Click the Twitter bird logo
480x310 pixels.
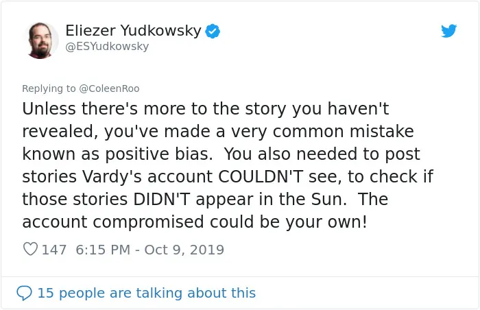[448, 31]
